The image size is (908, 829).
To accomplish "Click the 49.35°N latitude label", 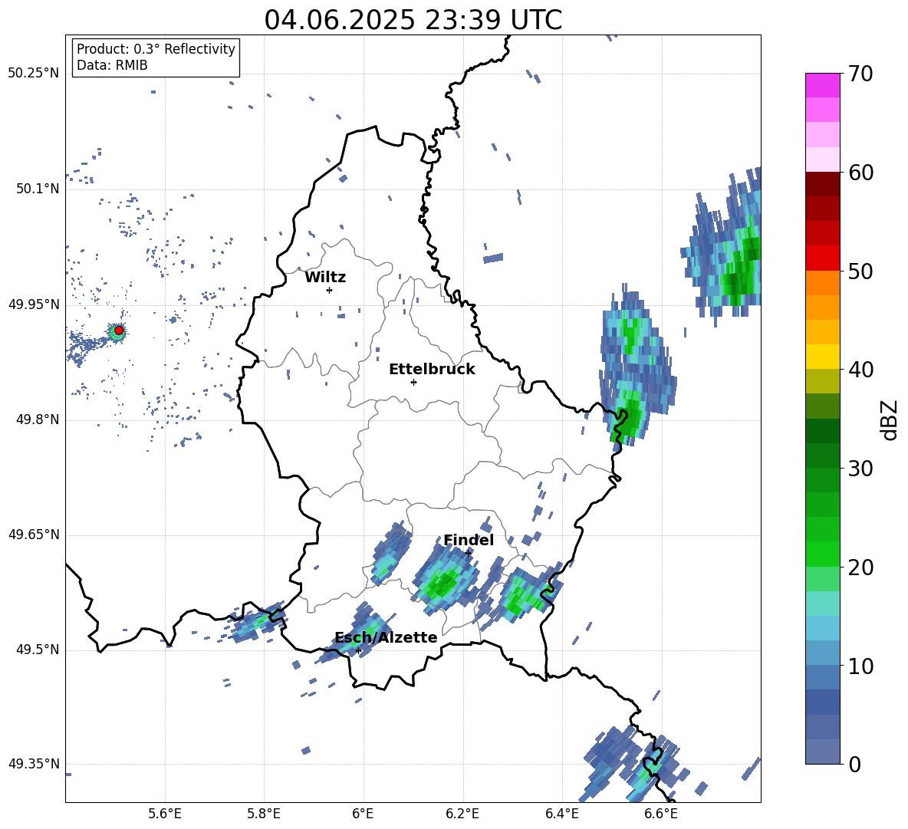I will [x=34, y=764].
